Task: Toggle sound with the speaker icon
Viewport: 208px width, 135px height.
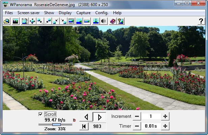Action: [x=104, y=21]
